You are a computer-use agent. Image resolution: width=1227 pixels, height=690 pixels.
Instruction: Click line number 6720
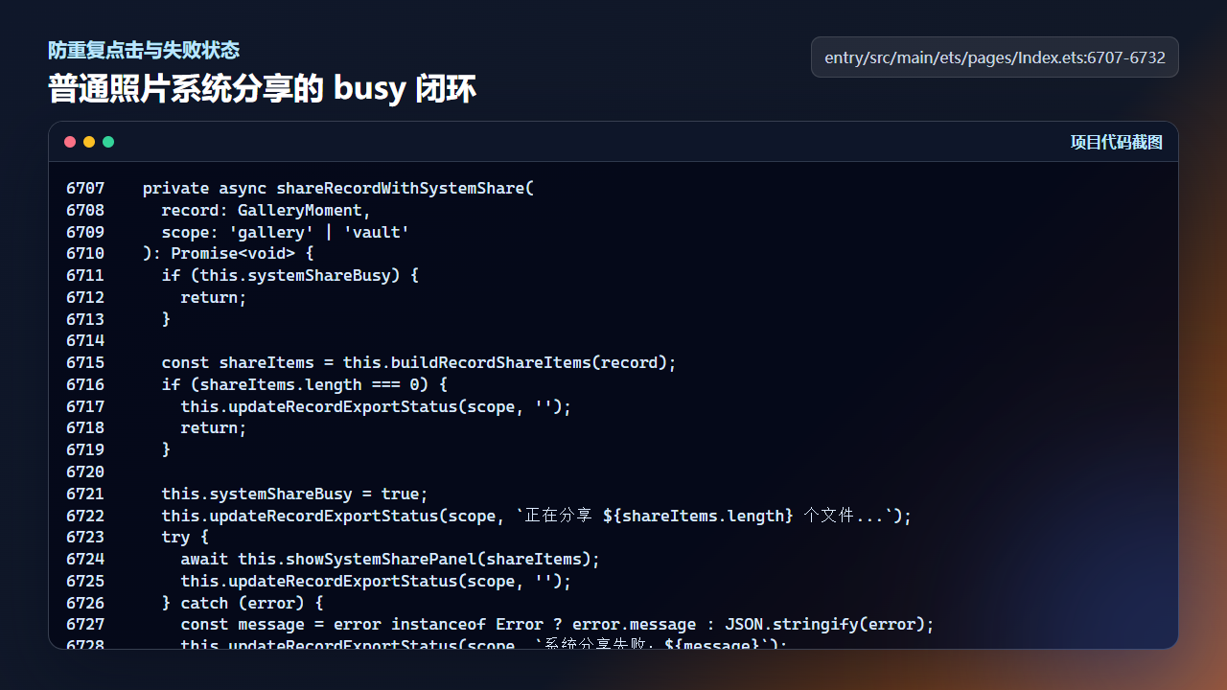pyautogui.click(x=85, y=471)
